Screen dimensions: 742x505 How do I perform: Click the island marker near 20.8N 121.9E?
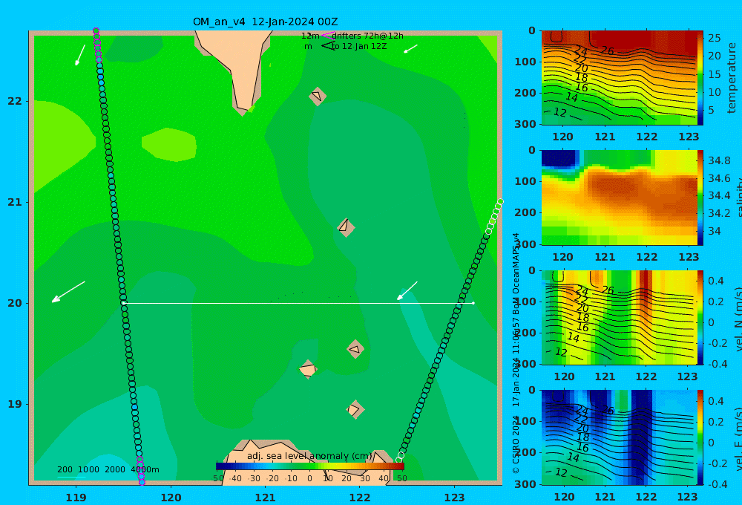pos(346,227)
